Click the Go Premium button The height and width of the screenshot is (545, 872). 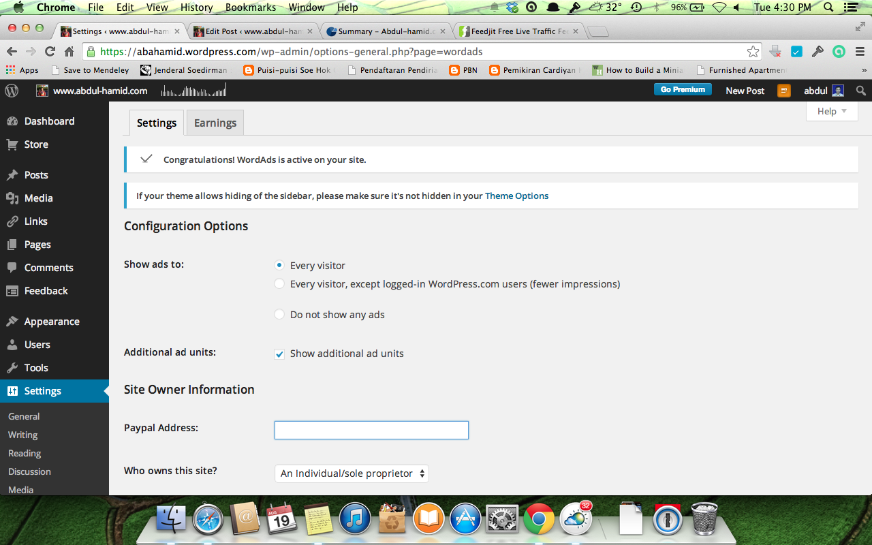coord(683,90)
